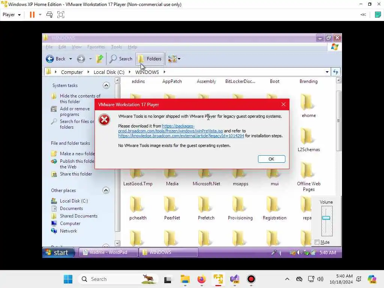This screenshot has height=288, width=384.
Task: Select the Provisioning folder icon
Action: coord(238,205)
